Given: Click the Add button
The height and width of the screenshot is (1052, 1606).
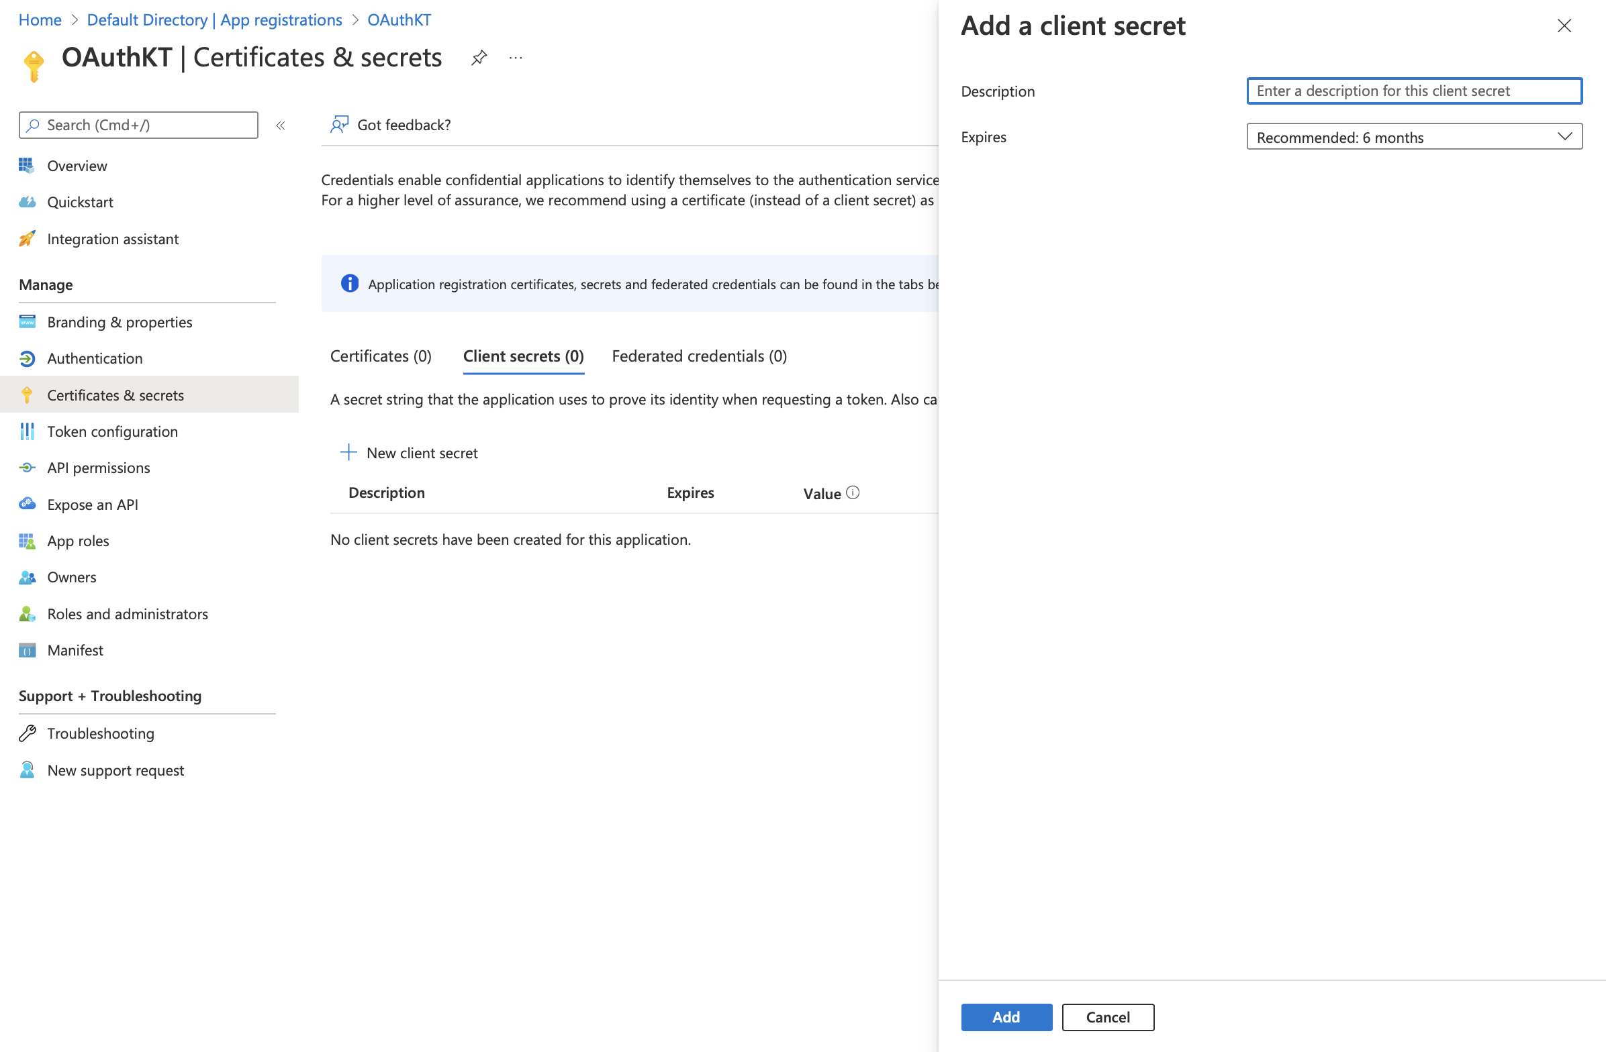Looking at the screenshot, I should [1006, 1017].
